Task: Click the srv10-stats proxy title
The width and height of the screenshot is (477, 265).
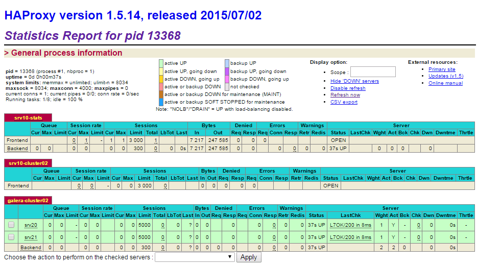Action: coord(28,118)
